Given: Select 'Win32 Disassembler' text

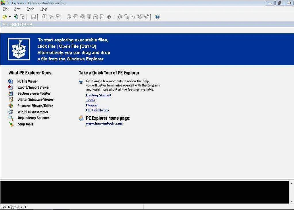Looking at the screenshot, I should [x=33, y=112].
